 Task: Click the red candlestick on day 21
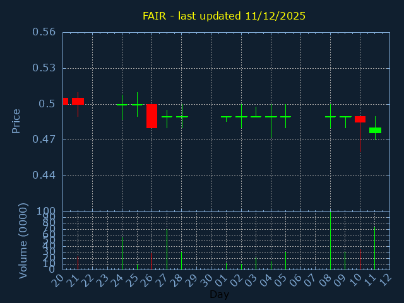[78, 101]
